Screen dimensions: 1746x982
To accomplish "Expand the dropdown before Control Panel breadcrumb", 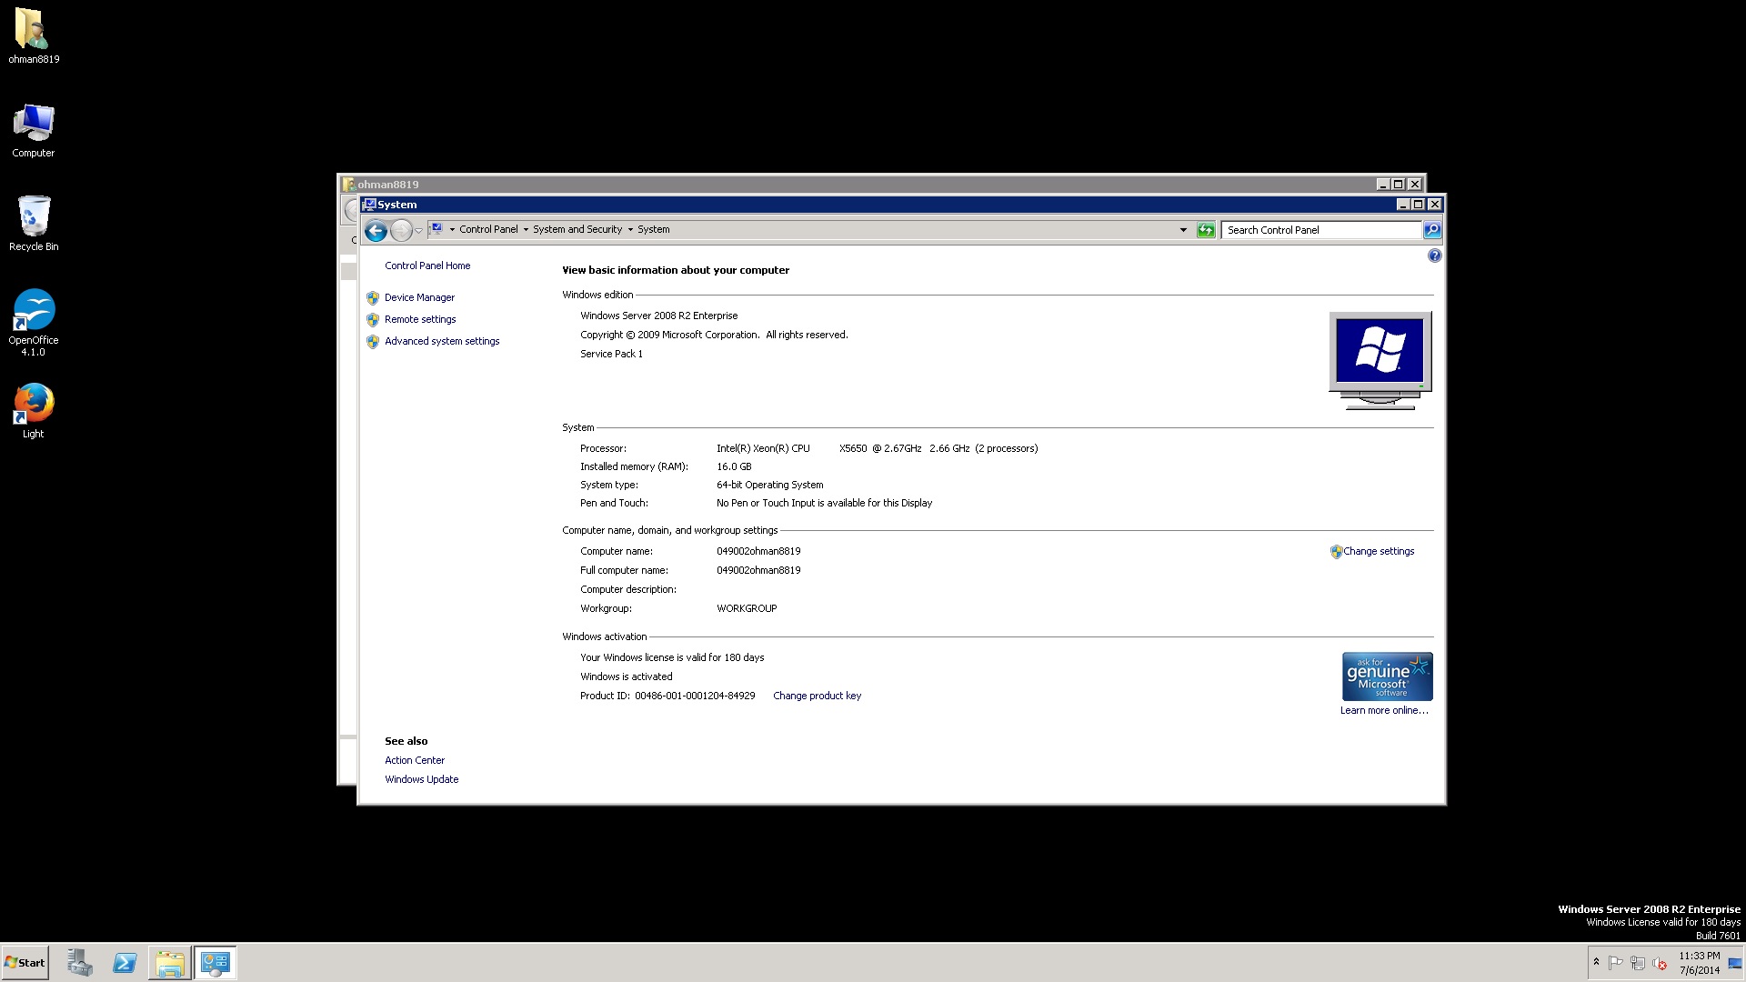I will point(452,229).
